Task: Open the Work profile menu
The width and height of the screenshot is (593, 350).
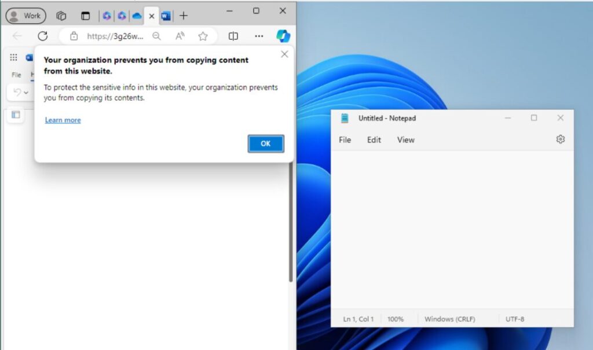Action: [25, 16]
